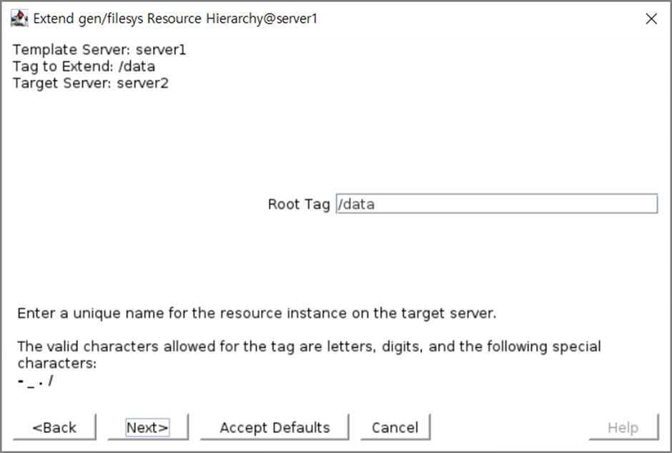Focus the Root Tag input field
The width and height of the screenshot is (672, 453).
(x=497, y=203)
